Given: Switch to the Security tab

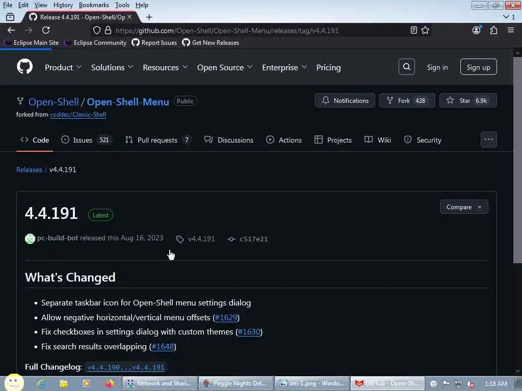Looking at the screenshot, I should (423, 140).
